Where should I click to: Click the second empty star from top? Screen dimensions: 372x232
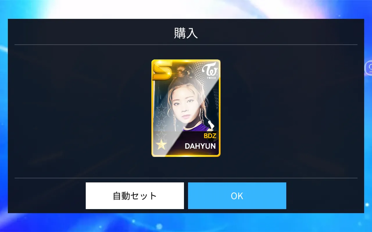161,118
